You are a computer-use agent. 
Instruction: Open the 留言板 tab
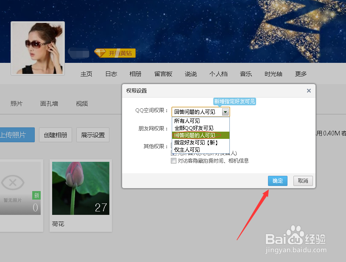(x=163, y=74)
